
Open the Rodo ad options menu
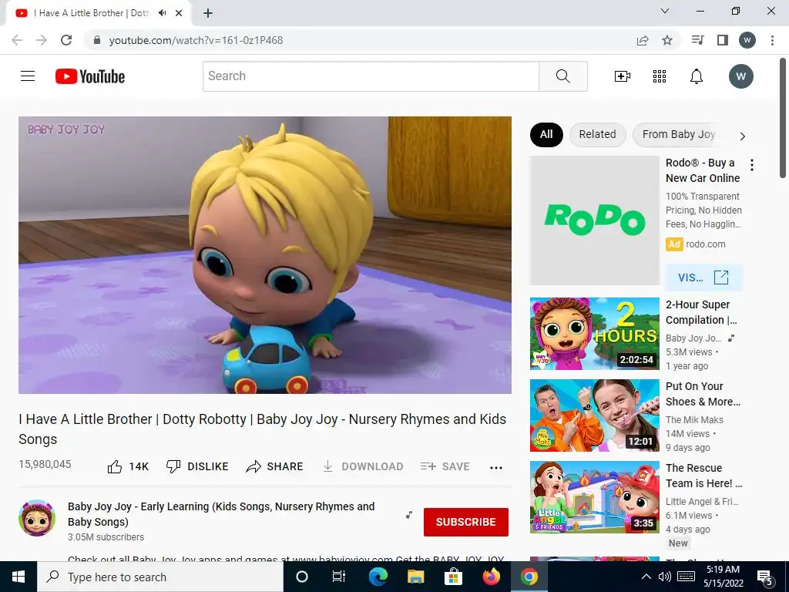(x=752, y=165)
